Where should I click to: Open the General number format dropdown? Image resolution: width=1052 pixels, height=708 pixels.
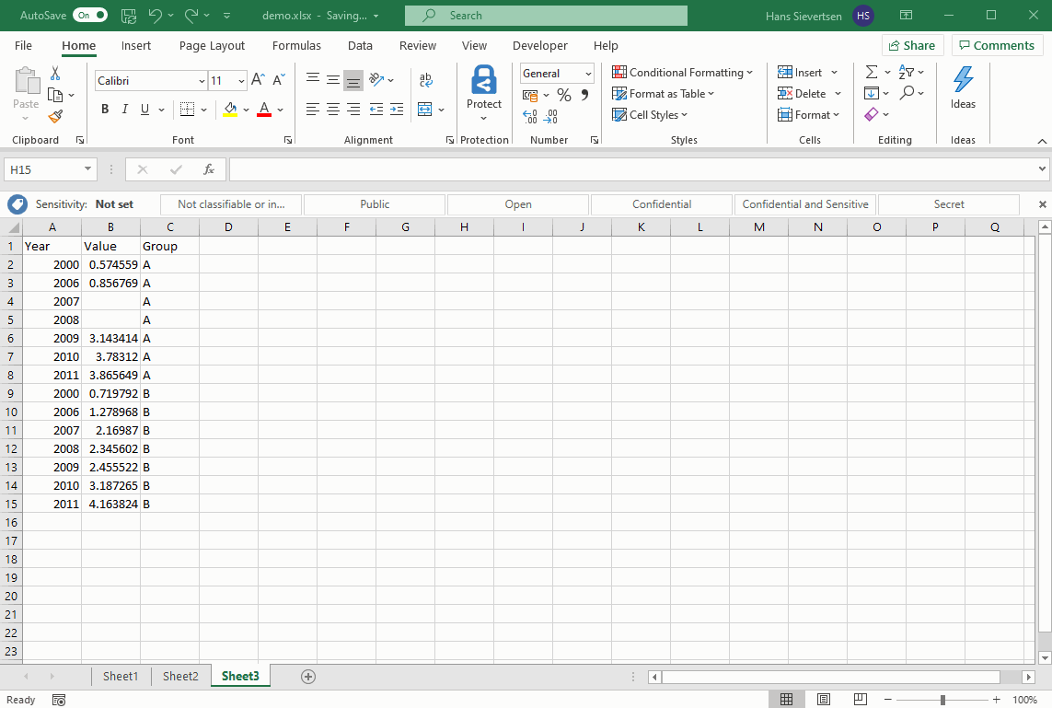tap(586, 73)
